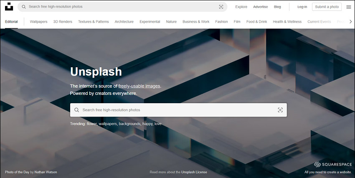
Task: Click the magnifier icon in top search bar
Action: [x=24, y=7]
